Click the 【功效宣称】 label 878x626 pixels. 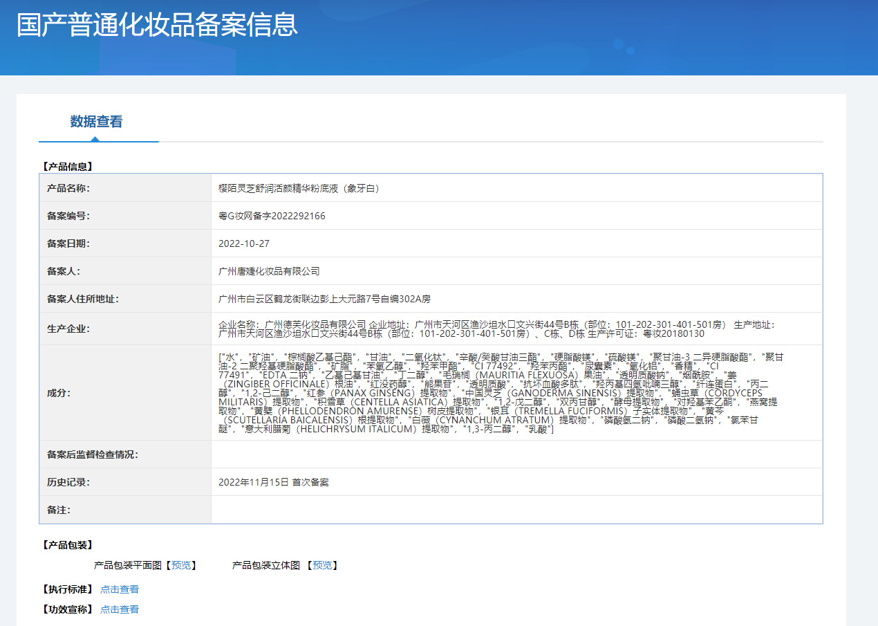point(66,609)
